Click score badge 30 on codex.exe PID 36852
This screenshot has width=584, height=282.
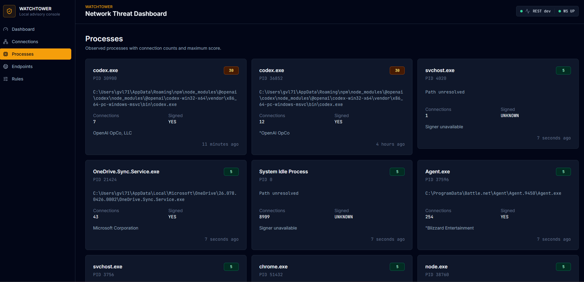pyautogui.click(x=397, y=70)
